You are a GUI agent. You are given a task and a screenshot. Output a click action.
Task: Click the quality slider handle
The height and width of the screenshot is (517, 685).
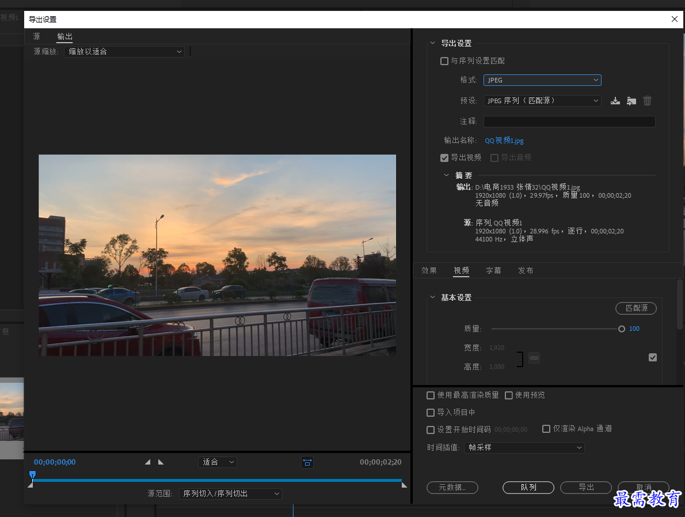click(622, 329)
